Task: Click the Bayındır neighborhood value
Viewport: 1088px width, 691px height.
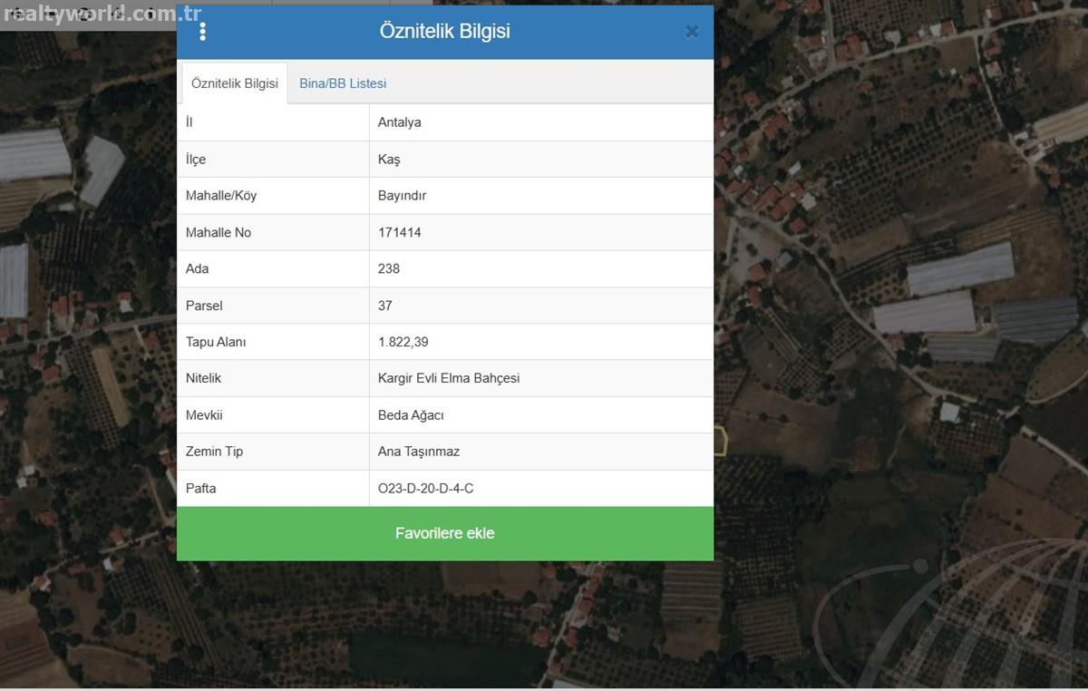Action: [x=402, y=196]
